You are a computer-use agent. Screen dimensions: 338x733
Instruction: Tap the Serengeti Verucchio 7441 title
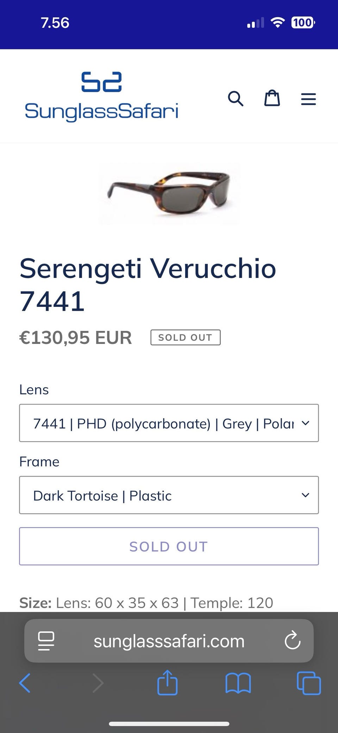[x=148, y=284]
